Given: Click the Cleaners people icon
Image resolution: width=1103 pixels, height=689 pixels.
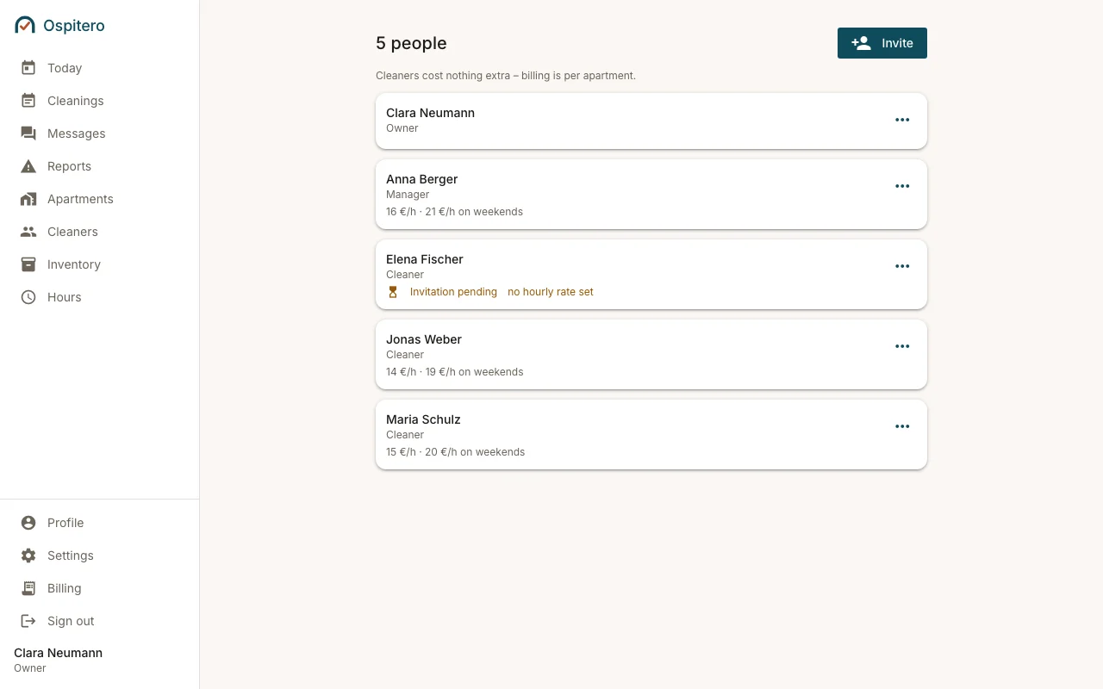Looking at the screenshot, I should (x=28, y=232).
